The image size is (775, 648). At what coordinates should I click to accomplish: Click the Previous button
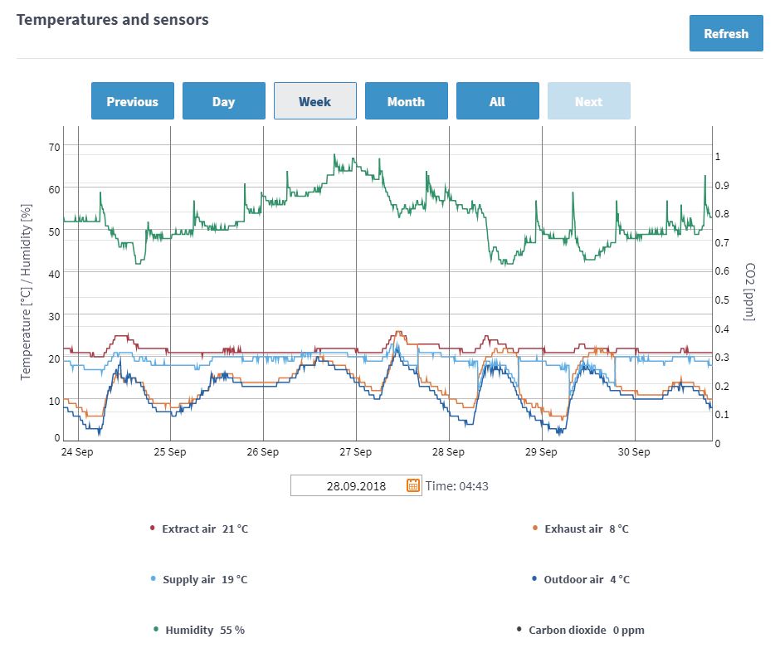(x=132, y=100)
